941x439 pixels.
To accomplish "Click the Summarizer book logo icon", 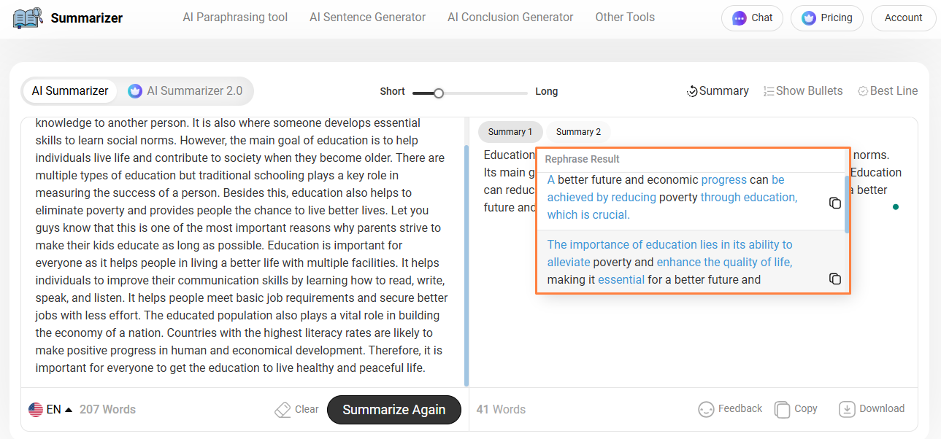I will [28, 18].
